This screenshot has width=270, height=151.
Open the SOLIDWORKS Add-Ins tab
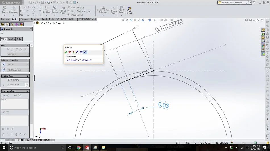(x=66, y=19)
